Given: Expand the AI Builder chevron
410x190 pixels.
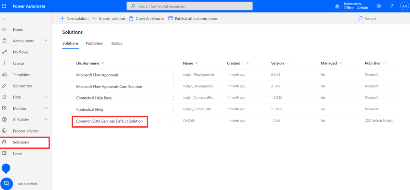Looking at the screenshot, I should [x=46, y=120].
